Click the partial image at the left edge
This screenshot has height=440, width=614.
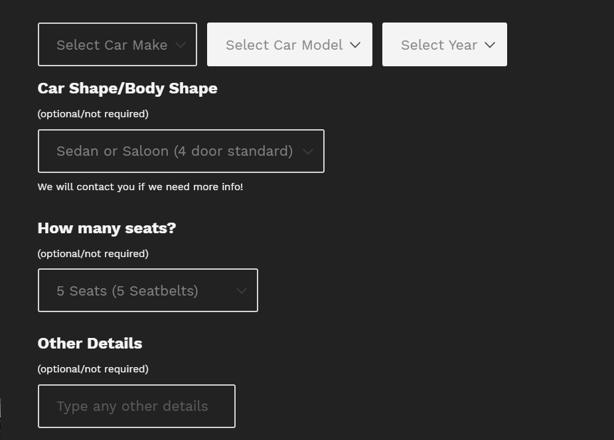click(1, 411)
